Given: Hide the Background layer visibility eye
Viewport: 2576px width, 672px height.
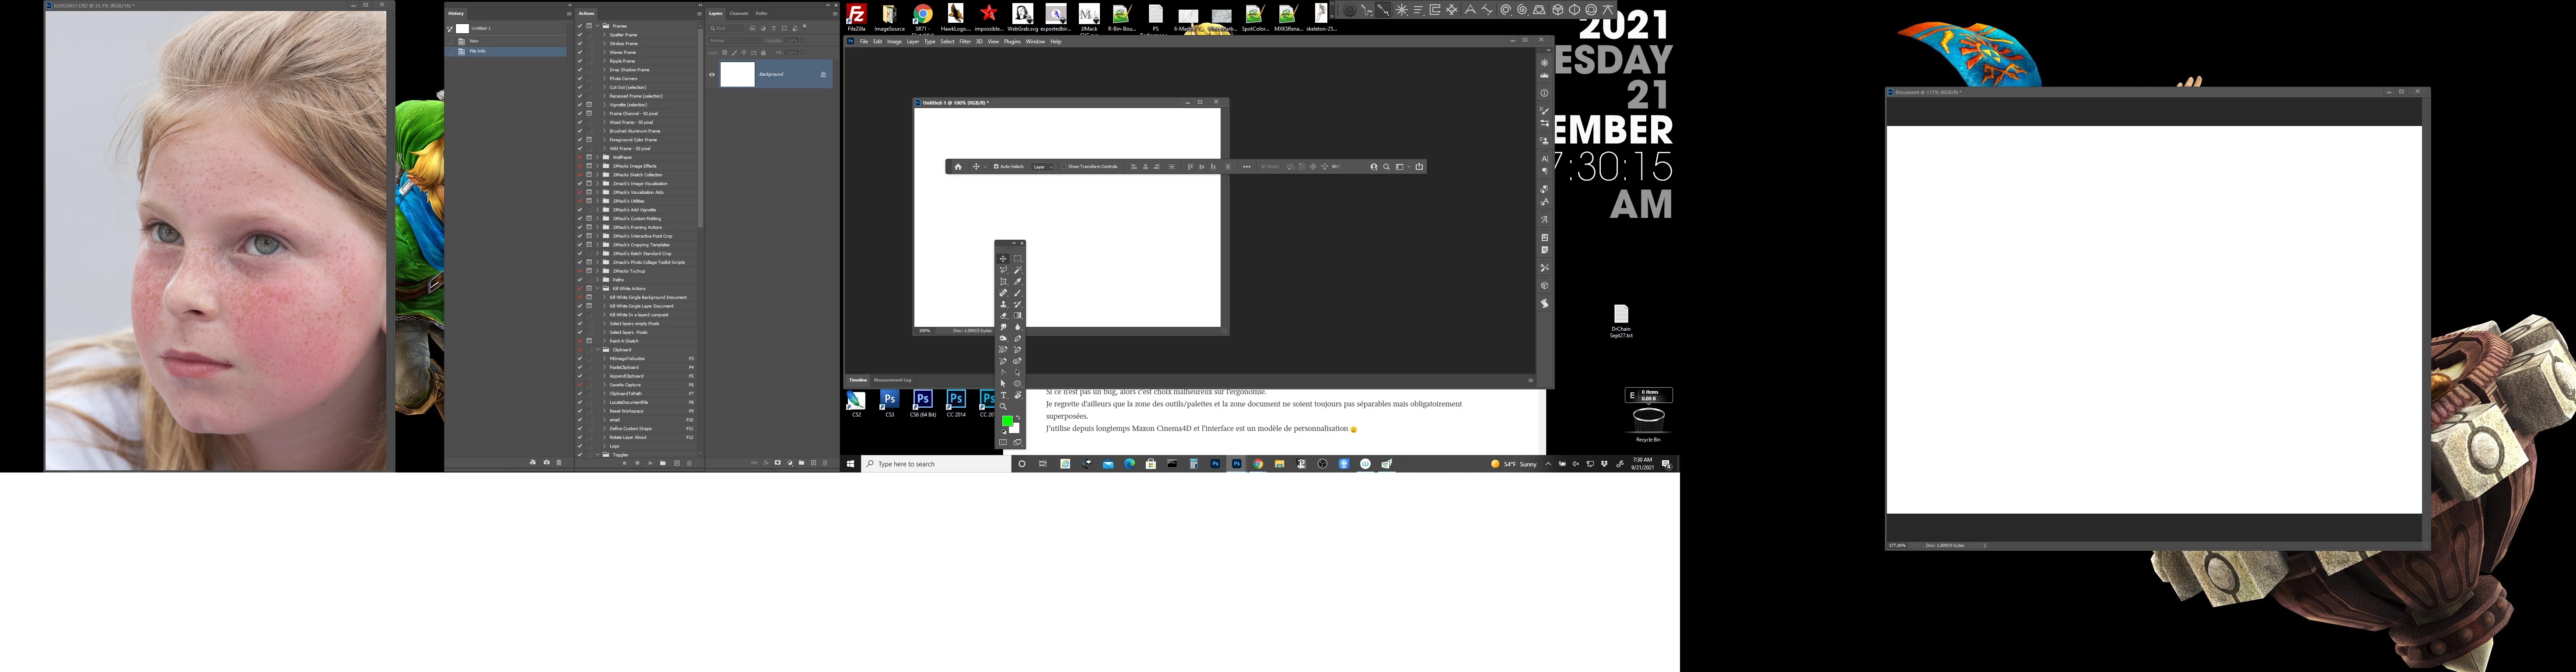Looking at the screenshot, I should click(x=712, y=74).
